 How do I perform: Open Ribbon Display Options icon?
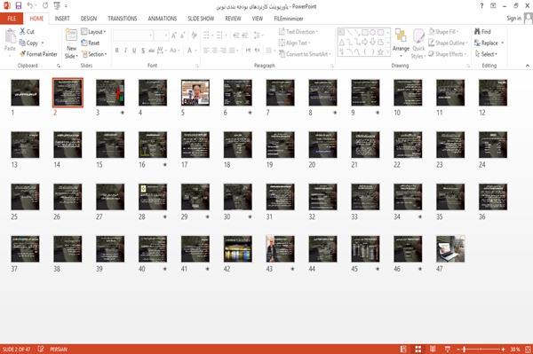tap(493, 6)
